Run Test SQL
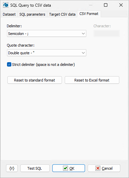 coord(35,168)
